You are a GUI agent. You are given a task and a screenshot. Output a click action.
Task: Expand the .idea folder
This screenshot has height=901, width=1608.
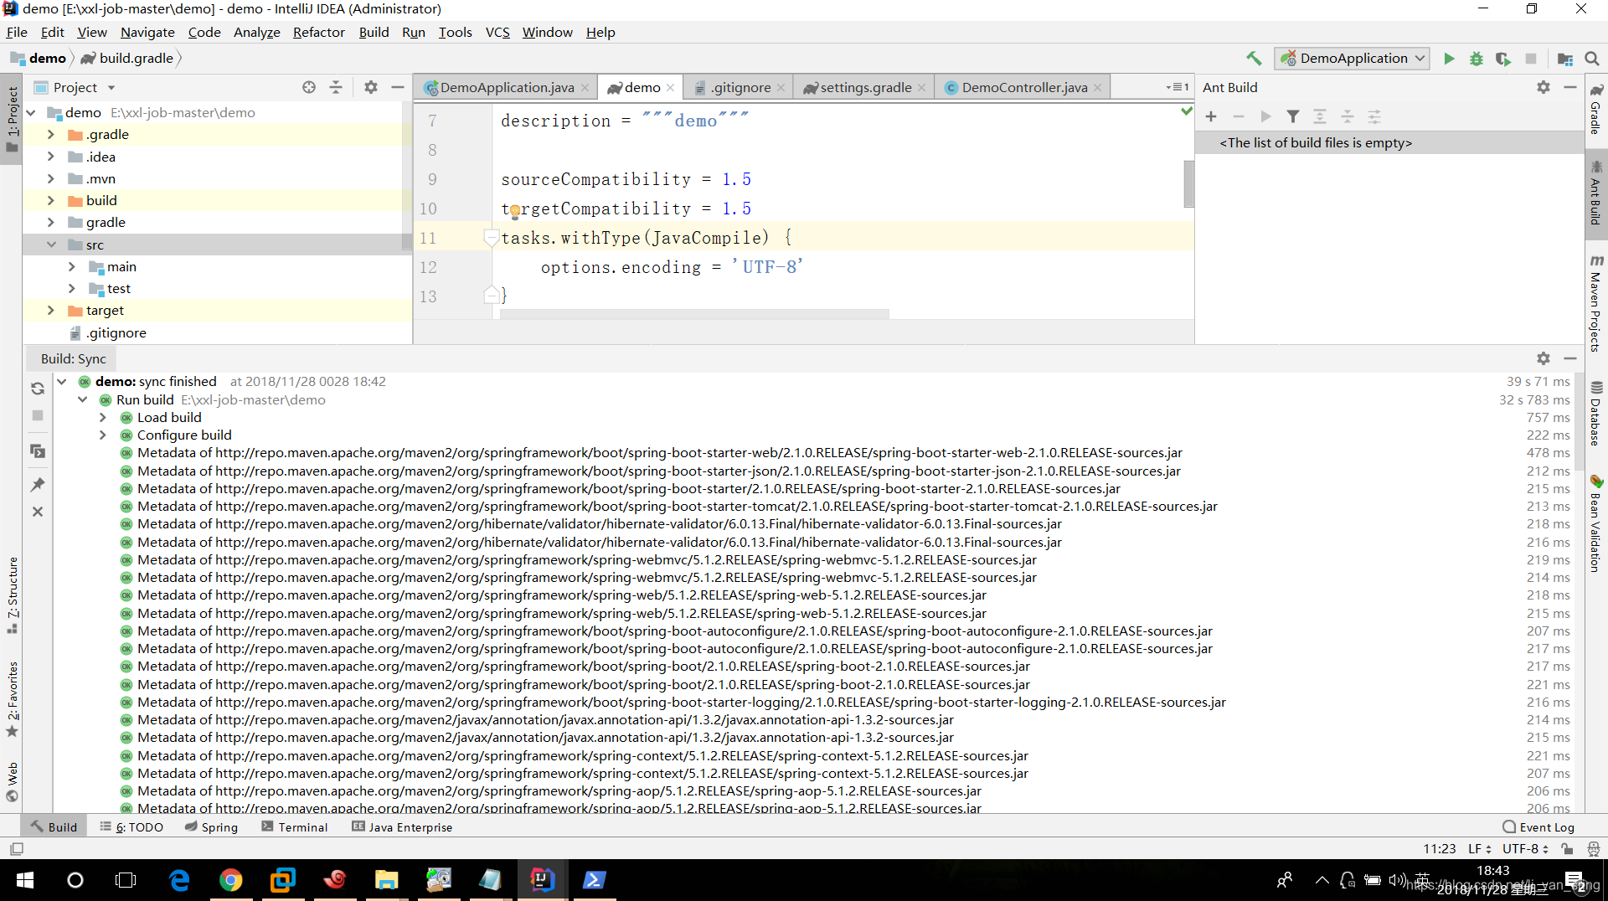point(51,157)
